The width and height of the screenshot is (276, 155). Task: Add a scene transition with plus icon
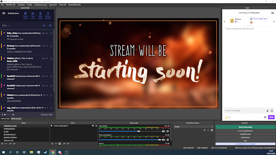point(204,130)
